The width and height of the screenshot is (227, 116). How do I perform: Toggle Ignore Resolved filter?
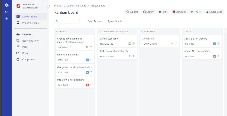click(116, 21)
